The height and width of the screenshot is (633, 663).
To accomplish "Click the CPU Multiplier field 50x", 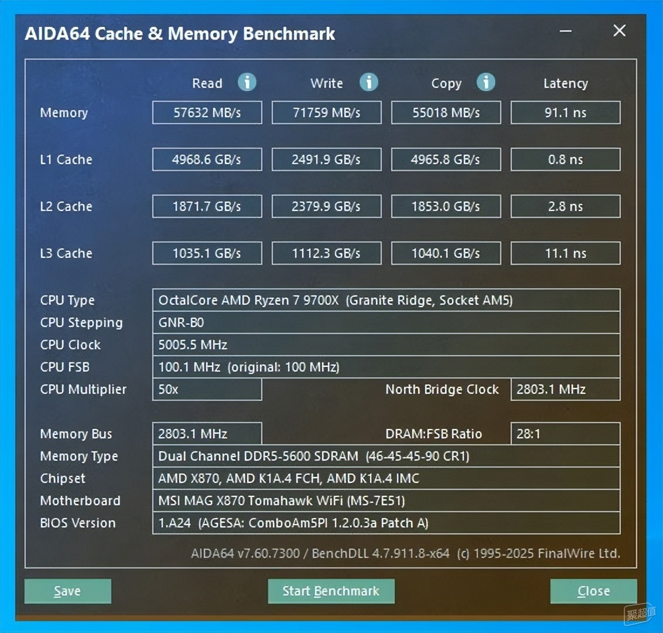I will coord(207,389).
